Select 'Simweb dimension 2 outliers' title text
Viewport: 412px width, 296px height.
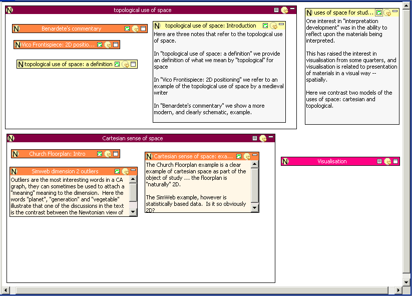coord(65,171)
